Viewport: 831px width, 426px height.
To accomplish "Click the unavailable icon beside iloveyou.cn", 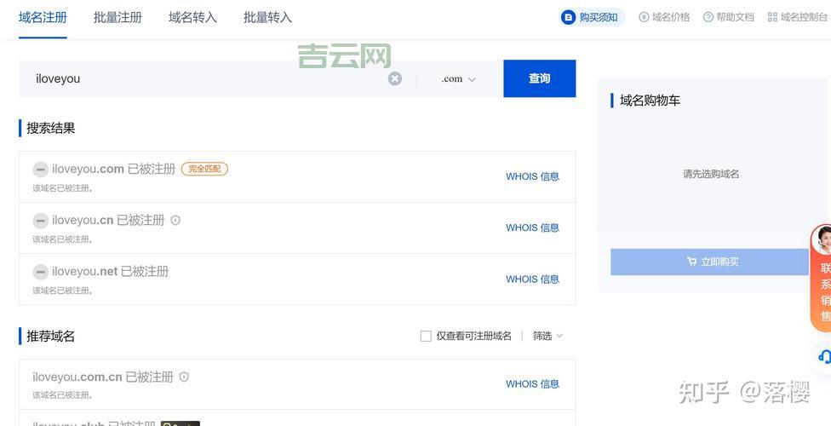I will coord(40,221).
